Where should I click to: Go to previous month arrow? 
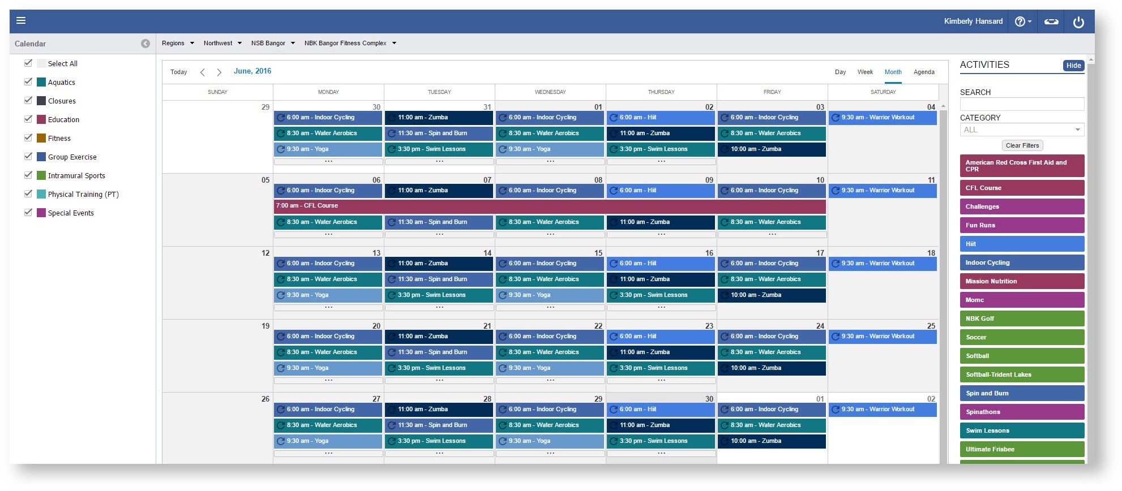203,72
